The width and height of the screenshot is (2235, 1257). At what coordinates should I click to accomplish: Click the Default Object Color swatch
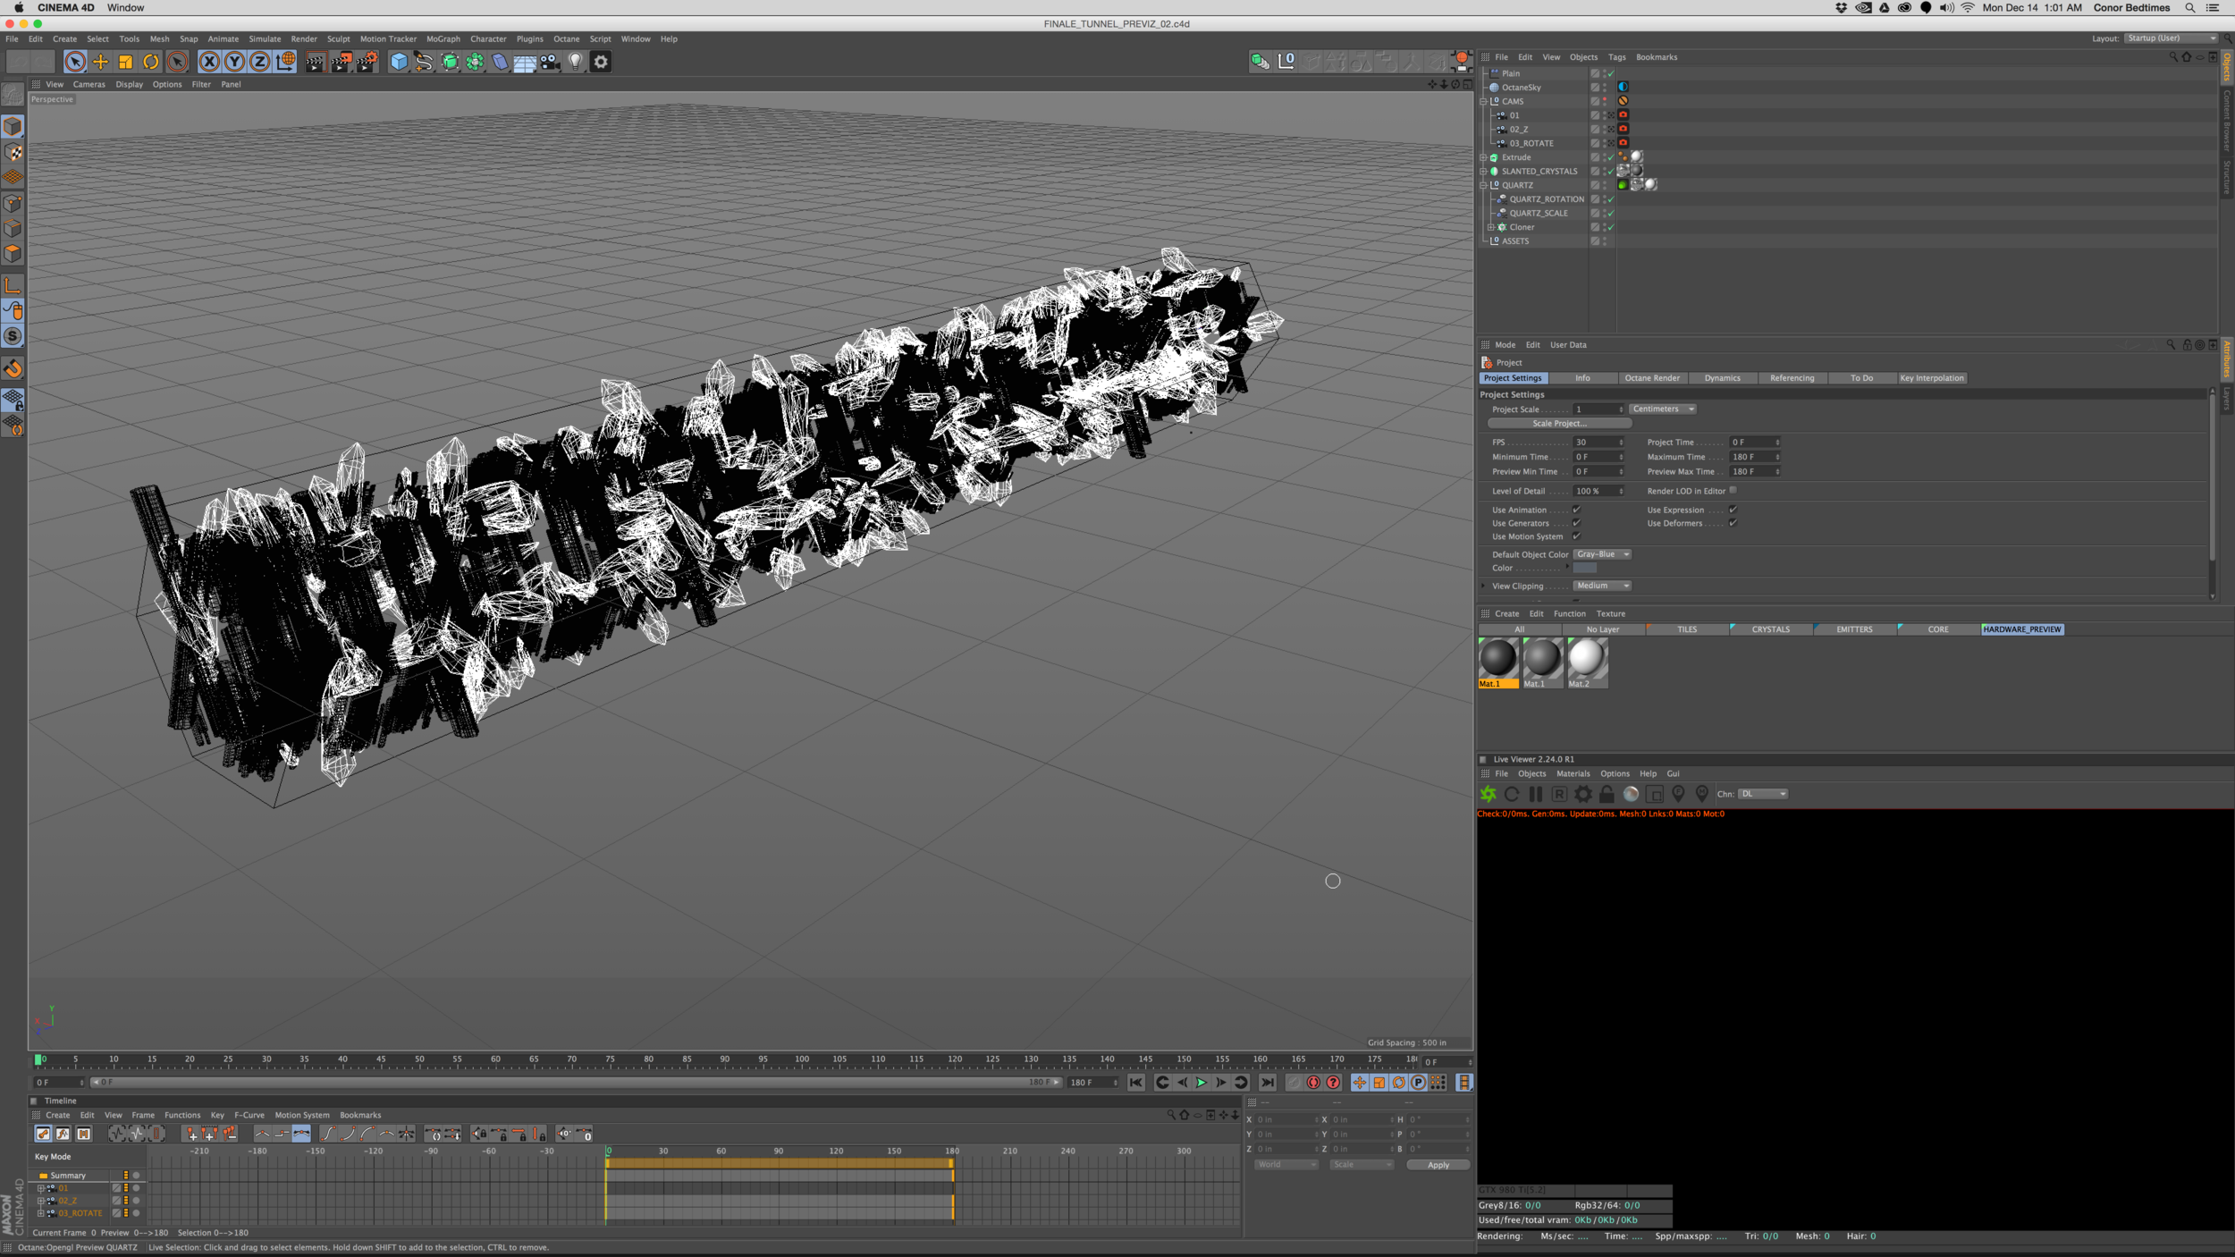click(x=1584, y=568)
